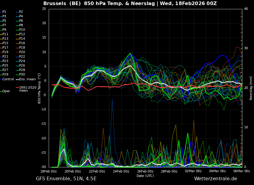
Task: Click the 06Mar 00z date tick
Action: pos(241,171)
